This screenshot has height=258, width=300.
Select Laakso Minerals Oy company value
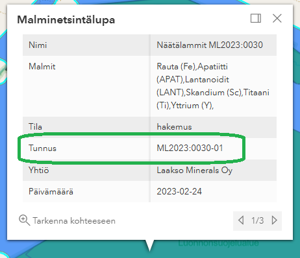tap(195, 170)
